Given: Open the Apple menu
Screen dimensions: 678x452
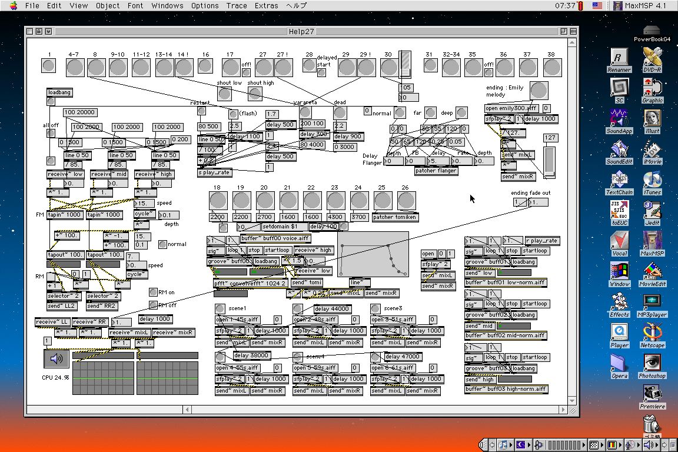Looking at the screenshot, I should pos(14,5).
